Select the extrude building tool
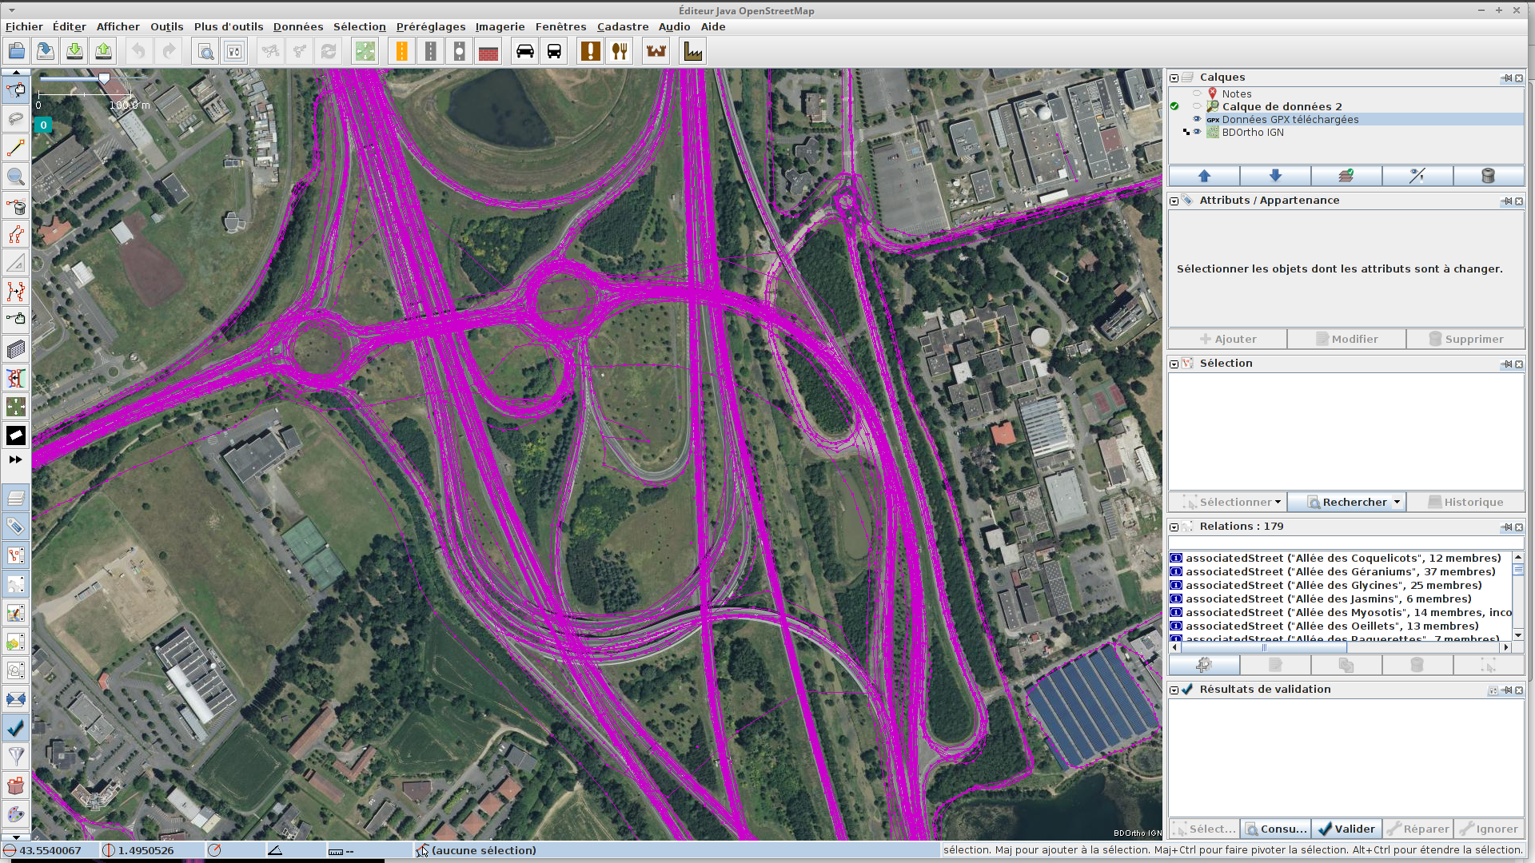This screenshot has height=863, width=1535. [16, 349]
